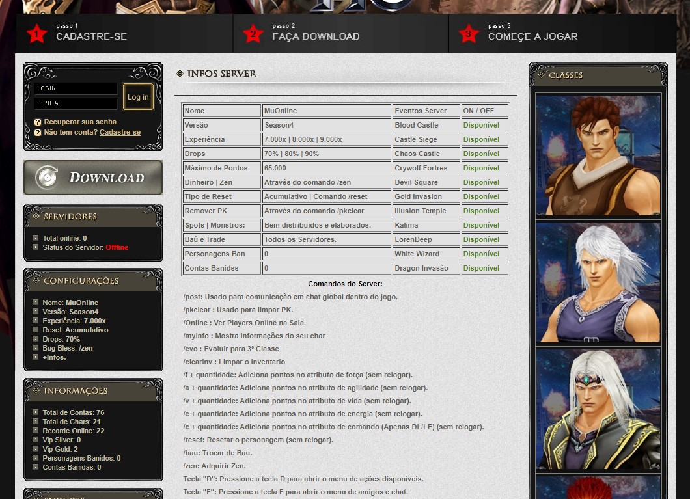Select the brown-haired warrior class portrait
The height and width of the screenshot is (499, 690).
click(x=598, y=155)
